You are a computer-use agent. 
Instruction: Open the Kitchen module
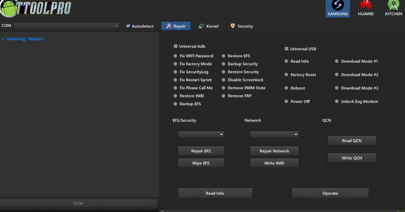click(393, 8)
